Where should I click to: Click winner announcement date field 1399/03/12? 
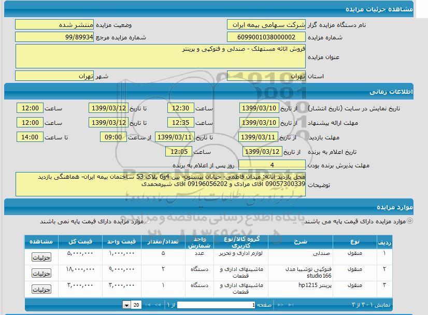(x=262, y=151)
